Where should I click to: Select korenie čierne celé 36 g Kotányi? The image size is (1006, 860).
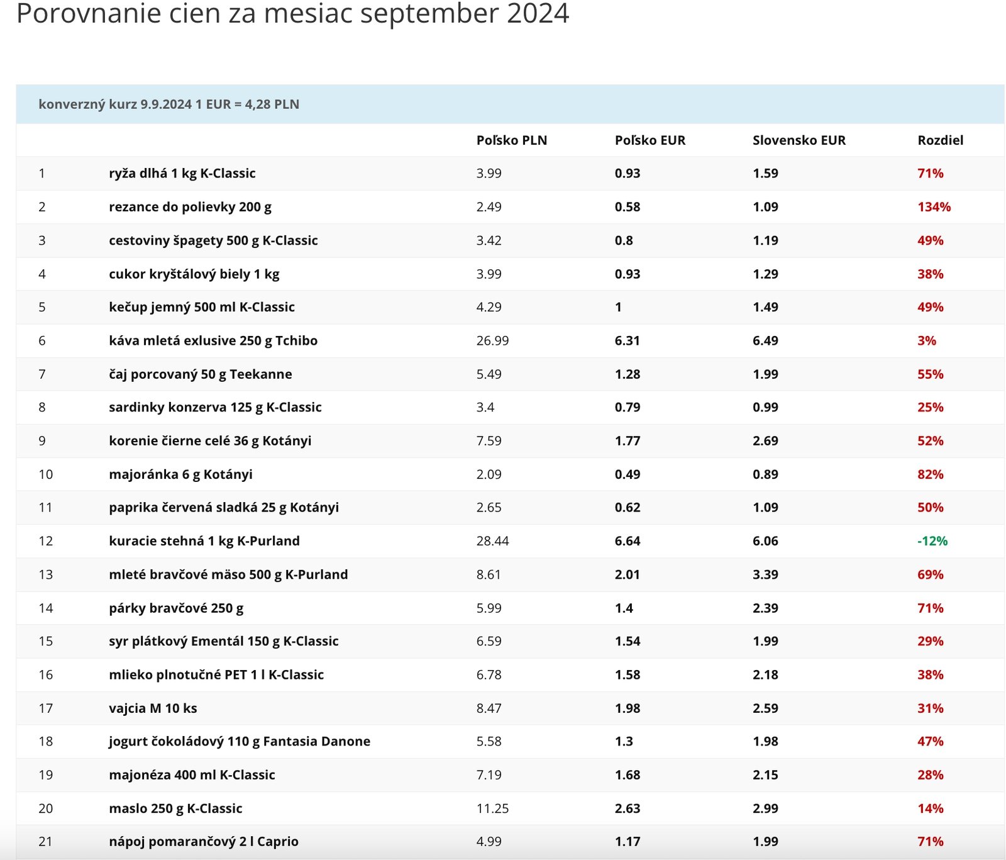point(210,441)
